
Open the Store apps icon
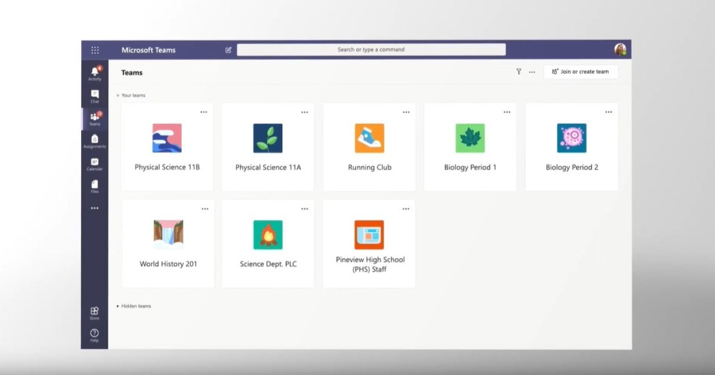(x=95, y=312)
